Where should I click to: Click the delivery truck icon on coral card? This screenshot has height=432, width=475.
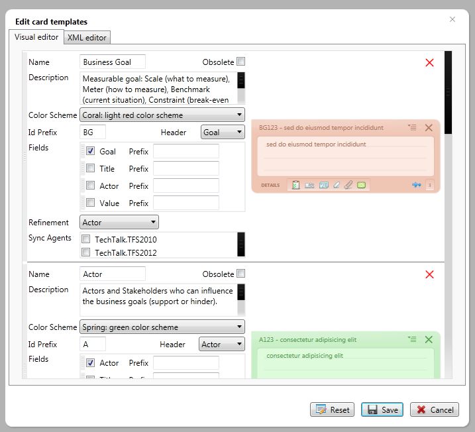point(309,185)
